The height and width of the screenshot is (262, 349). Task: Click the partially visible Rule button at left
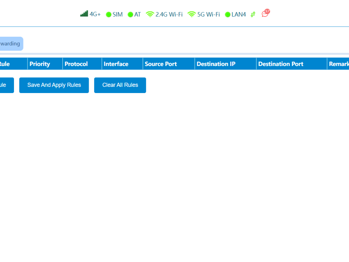[5, 85]
